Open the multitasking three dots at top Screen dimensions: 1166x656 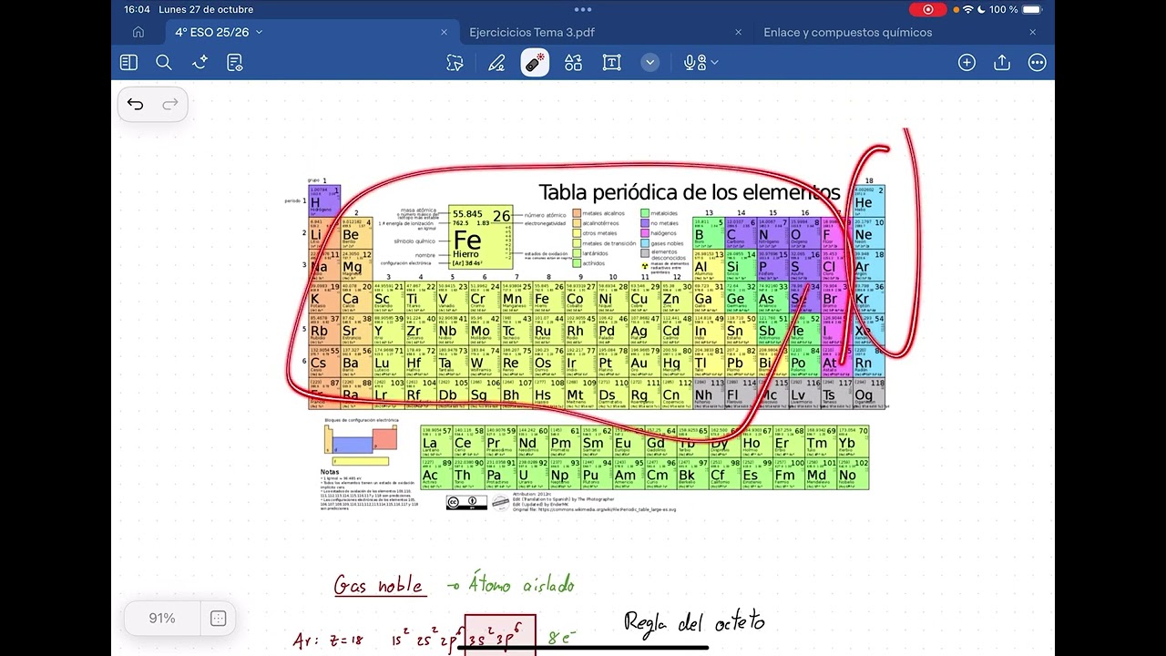point(583,9)
